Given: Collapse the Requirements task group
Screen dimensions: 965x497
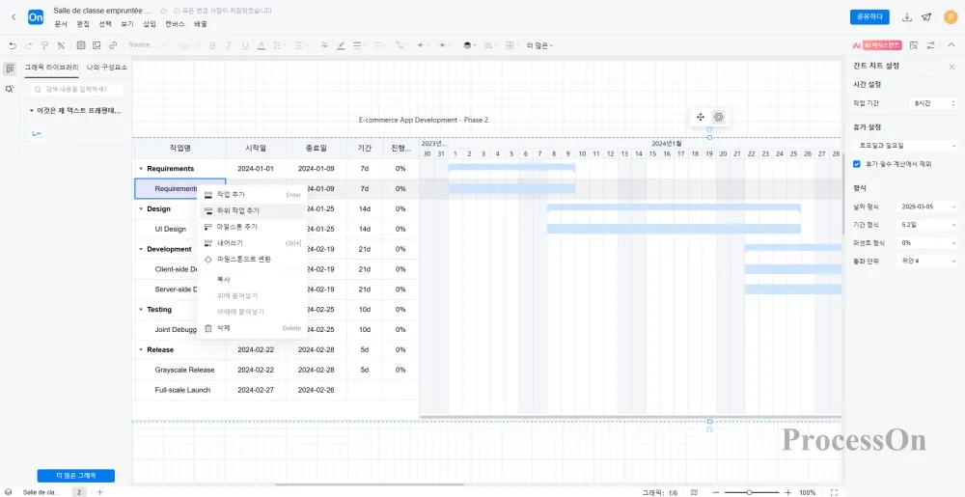Looking at the screenshot, I should tap(141, 169).
